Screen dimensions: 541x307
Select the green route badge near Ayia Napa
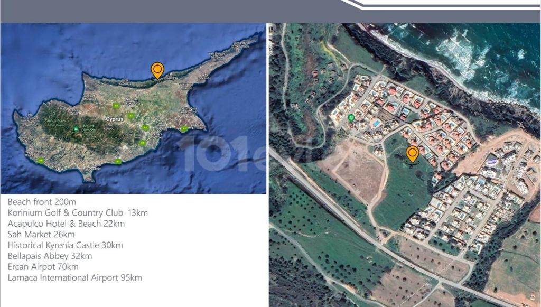click(184, 128)
